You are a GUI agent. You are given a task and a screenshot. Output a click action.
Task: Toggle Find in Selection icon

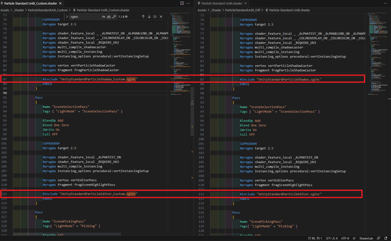click(x=155, y=17)
